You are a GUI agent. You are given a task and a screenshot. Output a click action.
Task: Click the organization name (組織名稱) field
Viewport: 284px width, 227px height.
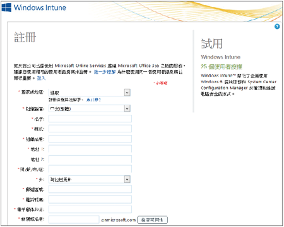click(x=90, y=139)
